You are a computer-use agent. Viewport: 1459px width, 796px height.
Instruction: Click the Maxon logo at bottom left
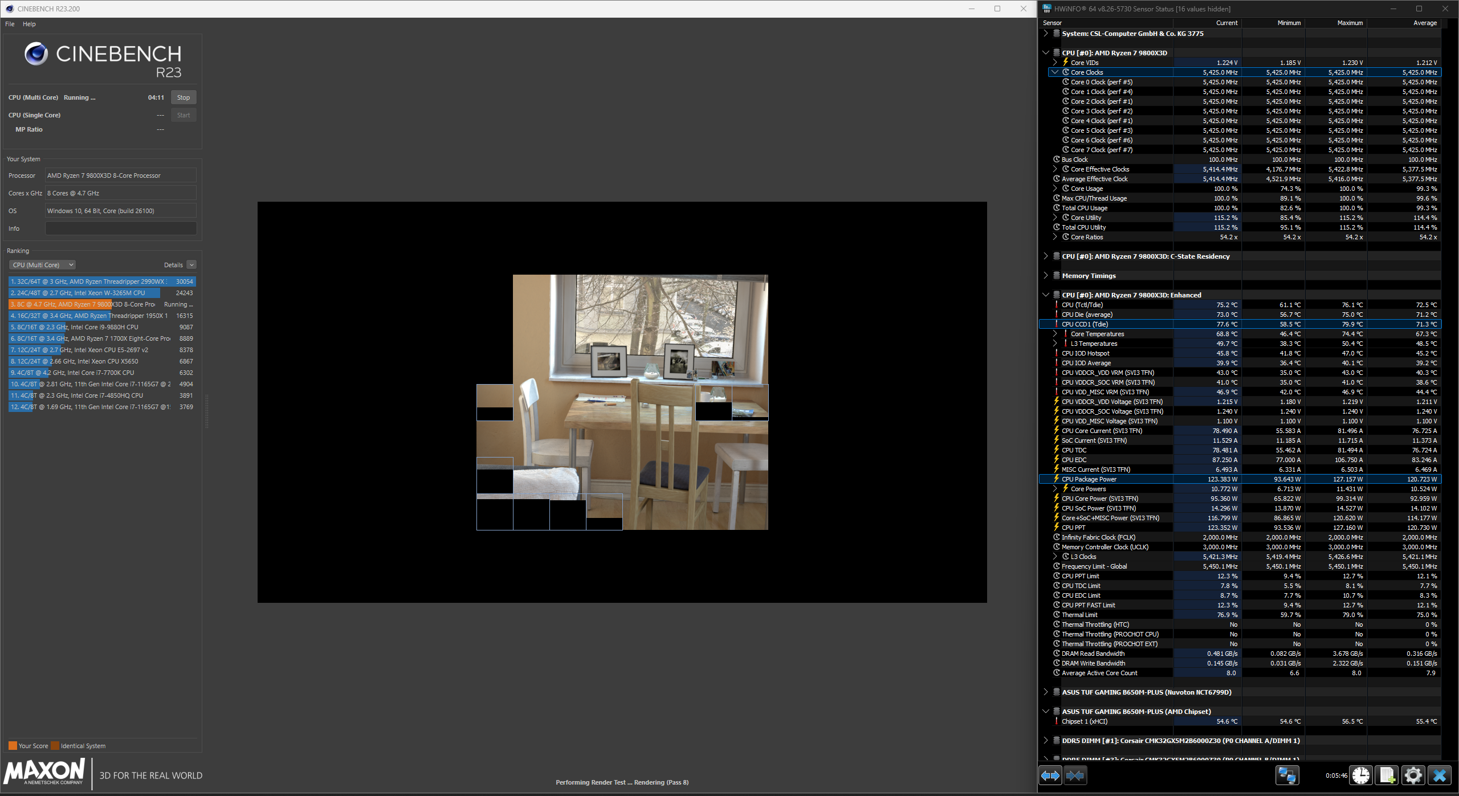tap(44, 773)
